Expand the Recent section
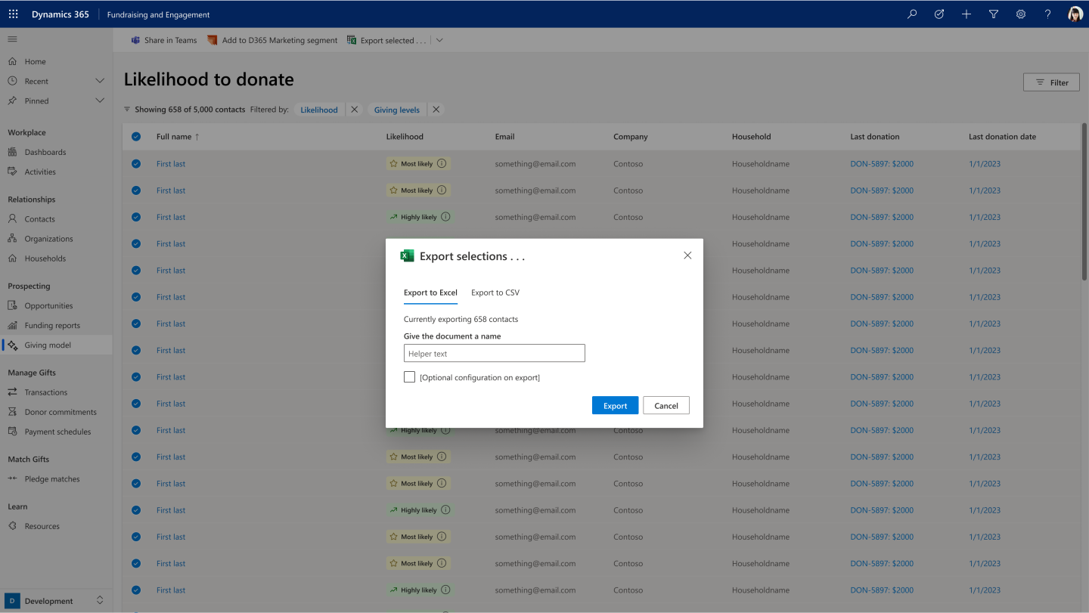The image size is (1089, 613). (98, 81)
